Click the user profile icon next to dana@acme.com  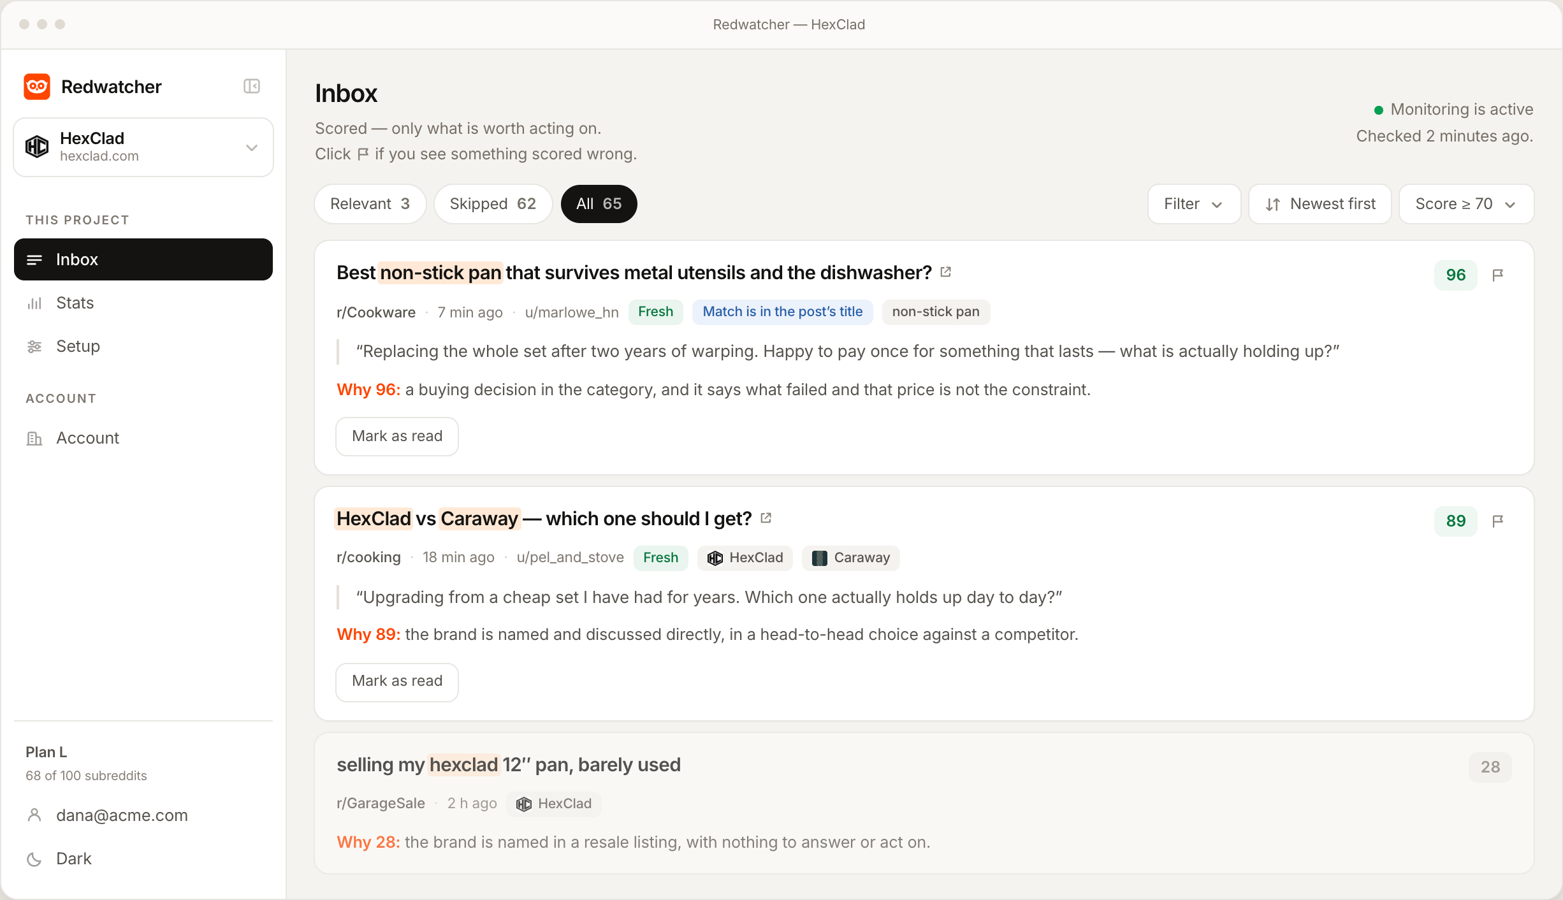[34, 815]
